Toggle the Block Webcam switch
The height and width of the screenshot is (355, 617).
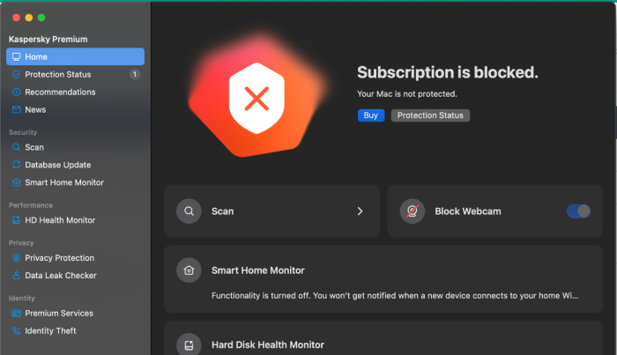[x=578, y=211]
